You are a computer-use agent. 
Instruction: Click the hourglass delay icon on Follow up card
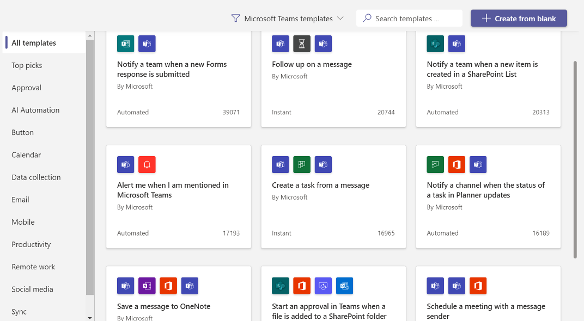click(302, 44)
